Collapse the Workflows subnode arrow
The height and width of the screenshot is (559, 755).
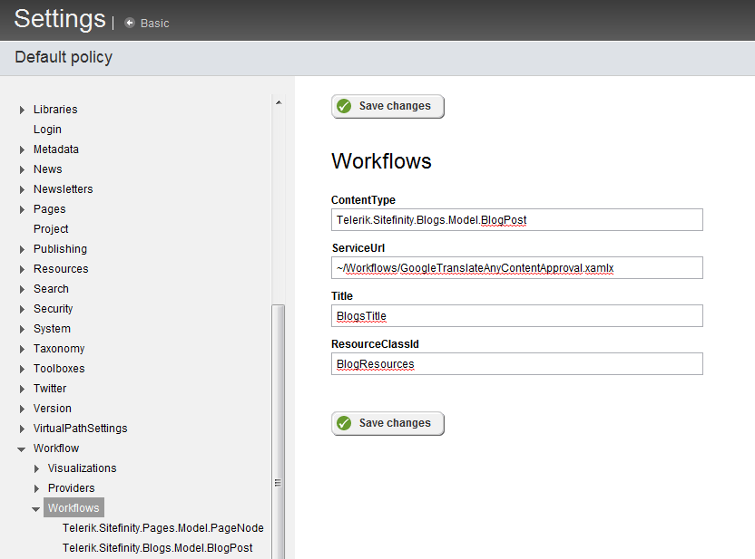(x=36, y=508)
